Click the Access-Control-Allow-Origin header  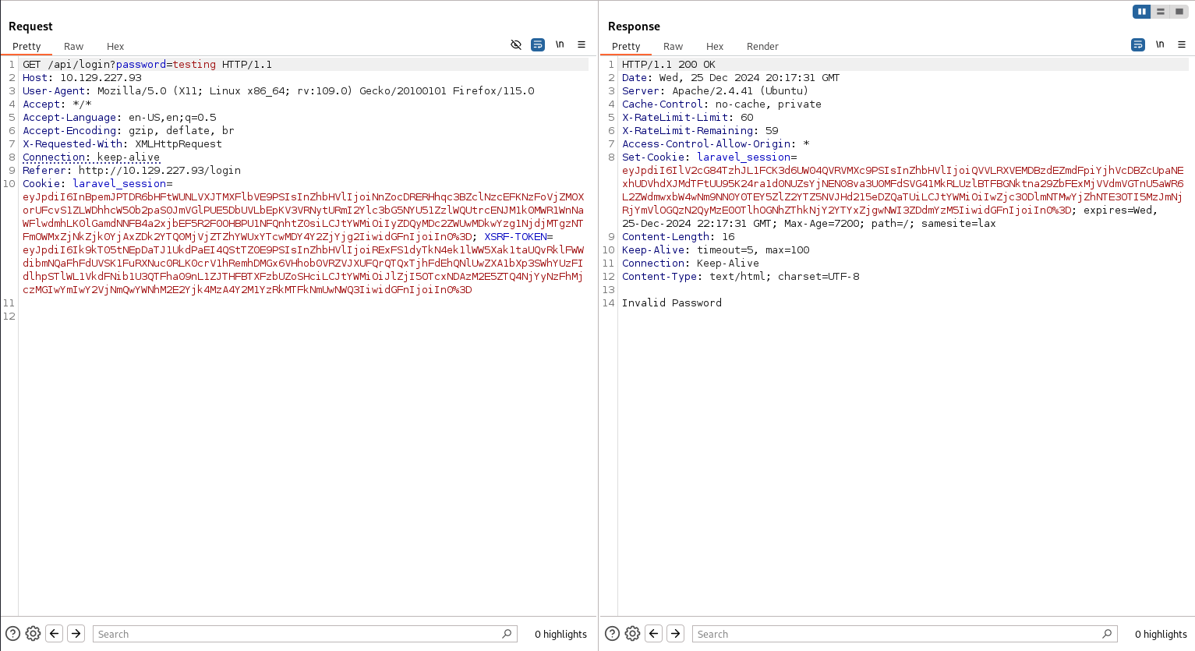tap(716, 144)
